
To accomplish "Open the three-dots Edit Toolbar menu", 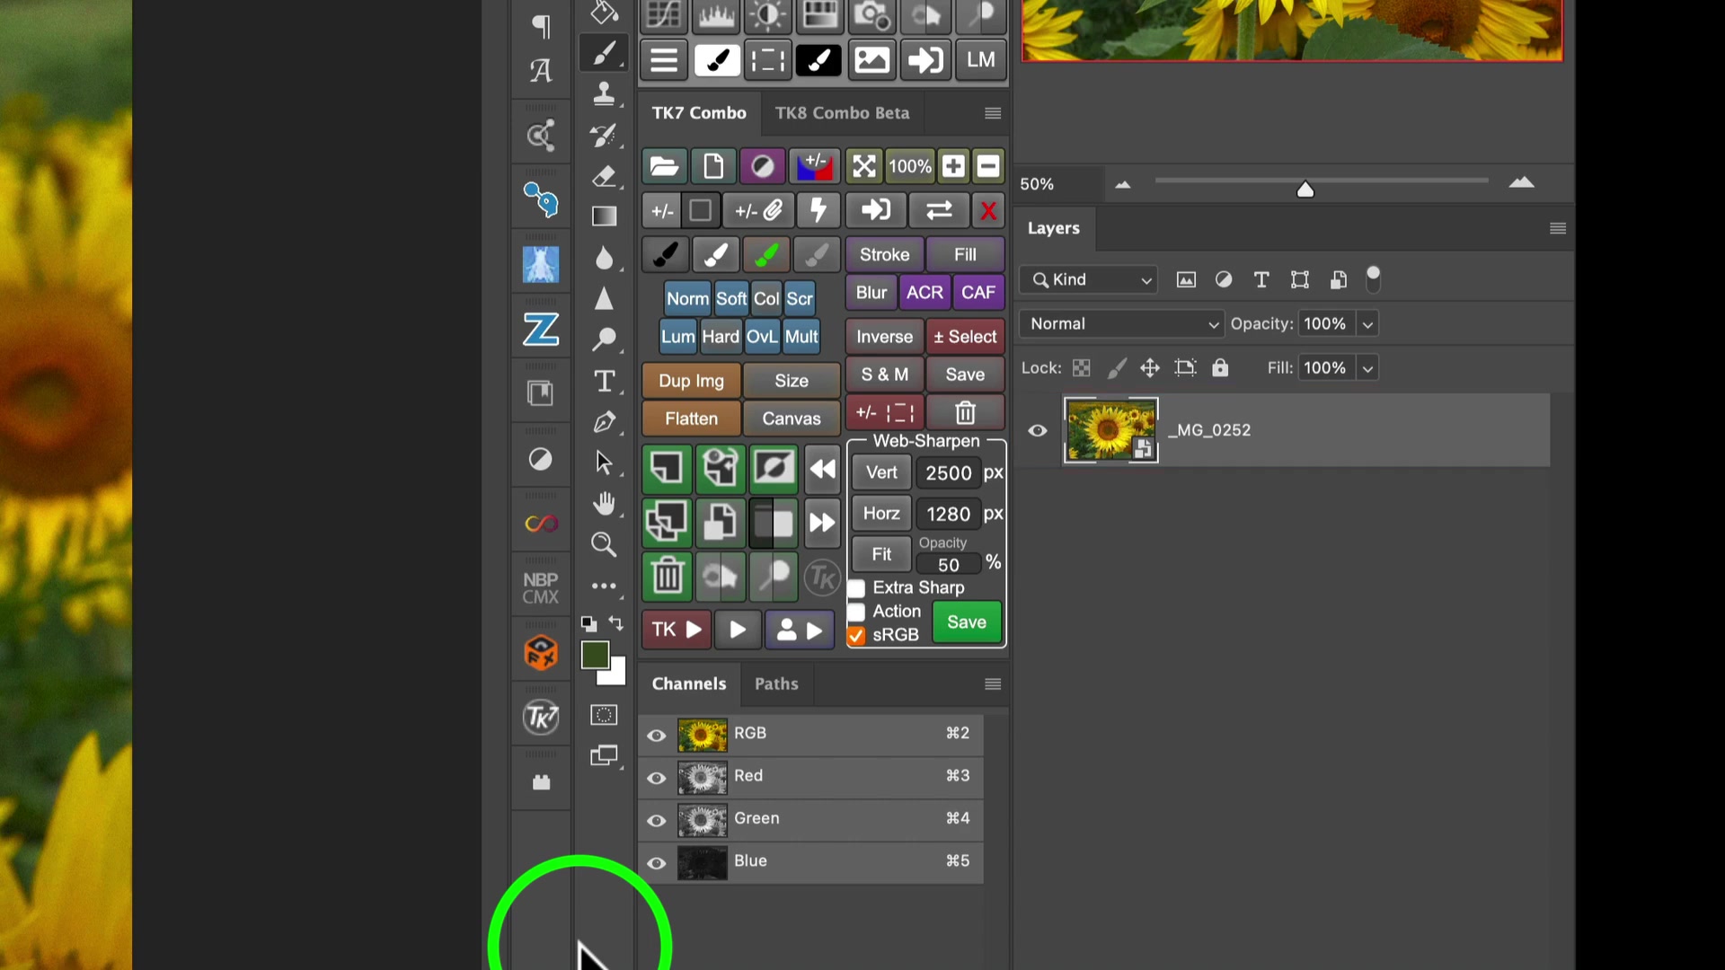I will (x=604, y=586).
